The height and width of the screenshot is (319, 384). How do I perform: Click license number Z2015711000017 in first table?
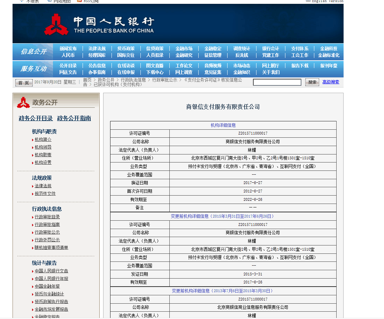[253, 133]
